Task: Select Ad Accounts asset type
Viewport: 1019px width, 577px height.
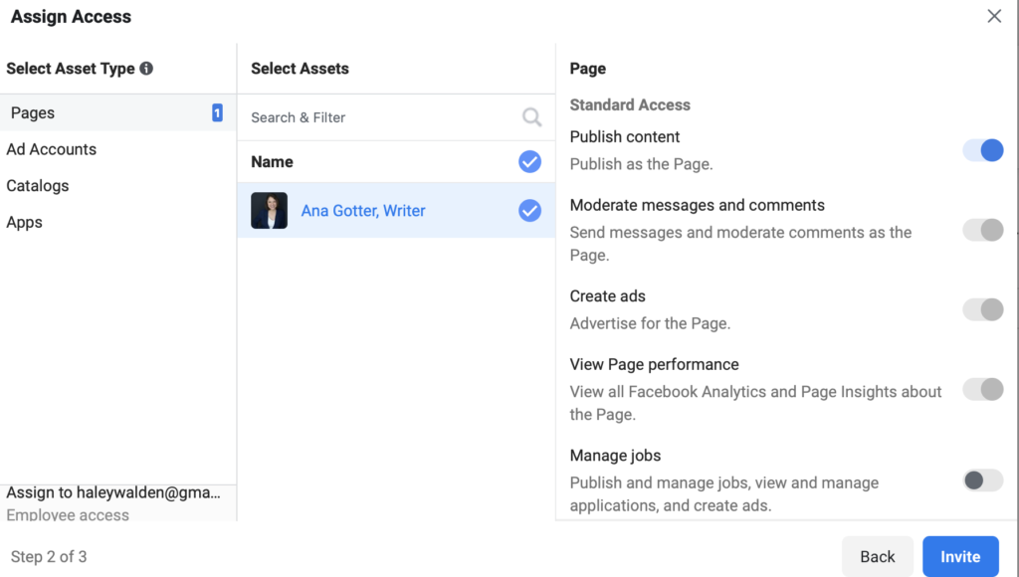Action: tap(52, 149)
